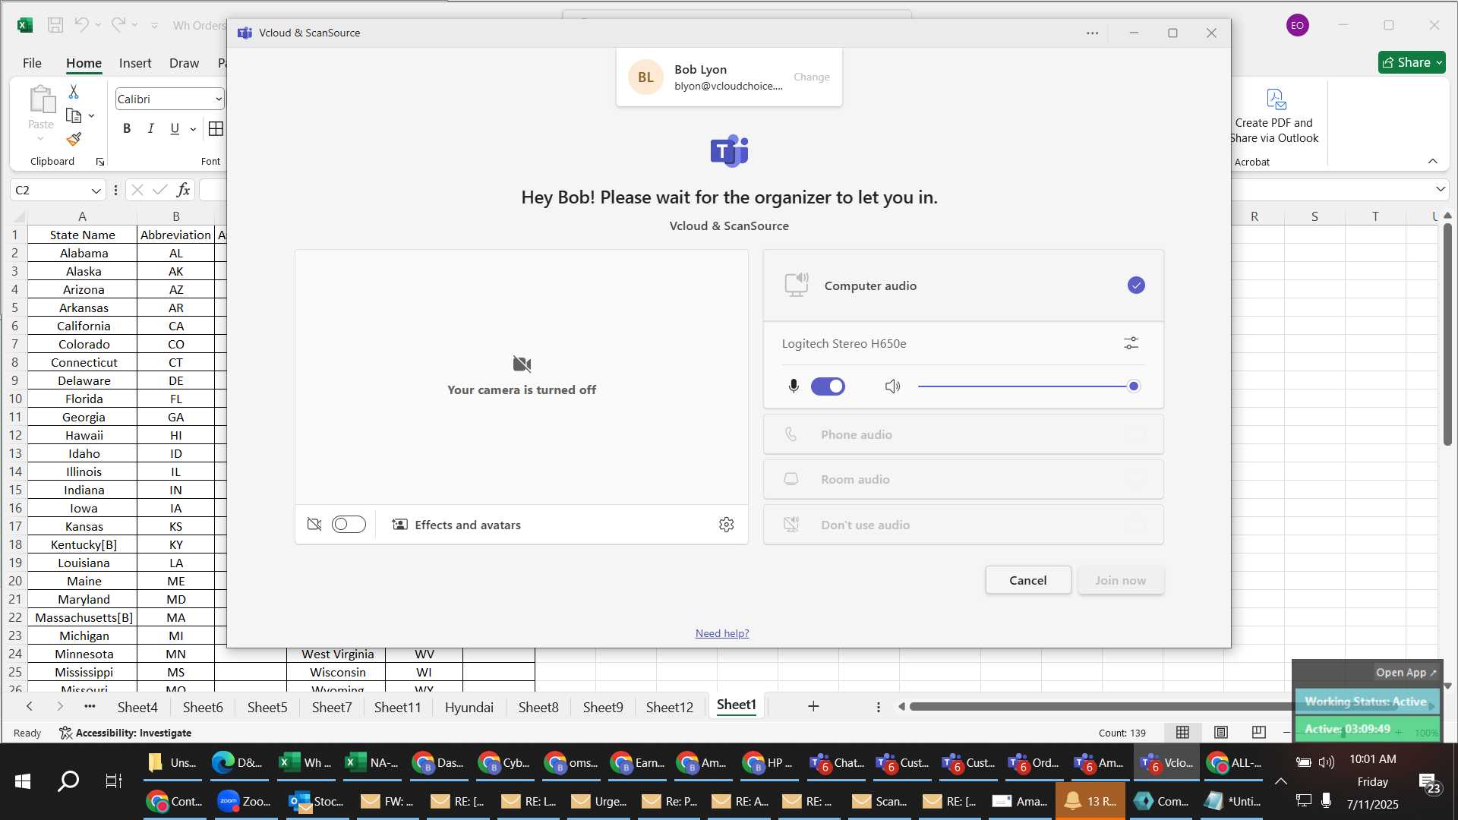Open Windows taskbar search
Image resolution: width=1458 pixels, height=820 pixels.
68,781
